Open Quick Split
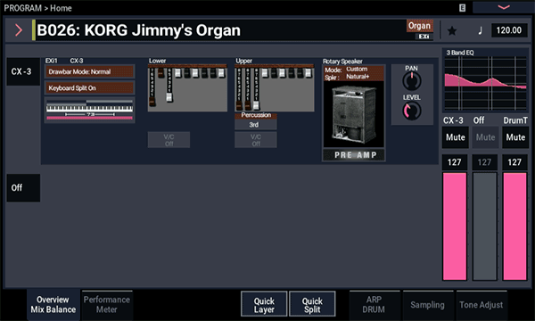Image resolution: width=535 pixels, height=321 pixels. (x=312, y=304)
